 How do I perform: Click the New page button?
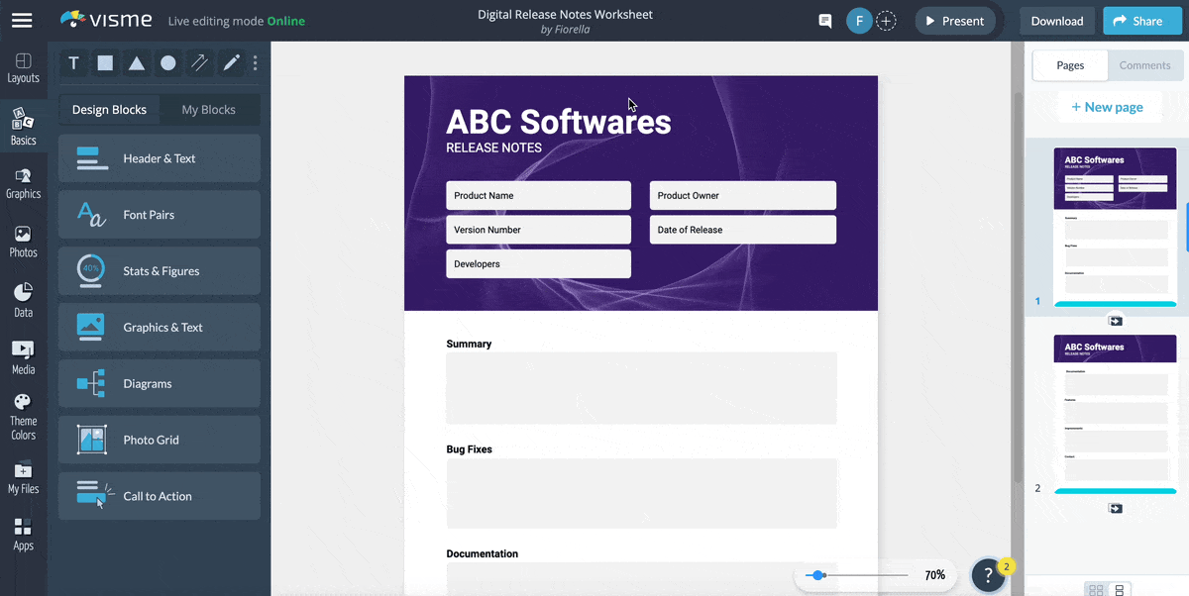[x=1110, y=106]
